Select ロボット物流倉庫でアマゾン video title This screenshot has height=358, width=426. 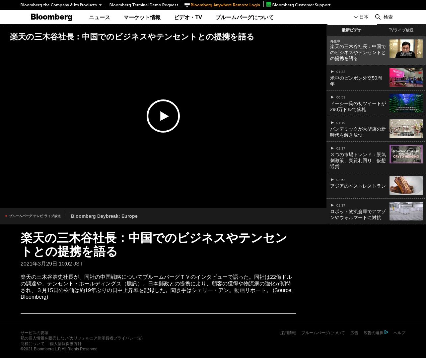pyautogui.click(x=358, y=214)
